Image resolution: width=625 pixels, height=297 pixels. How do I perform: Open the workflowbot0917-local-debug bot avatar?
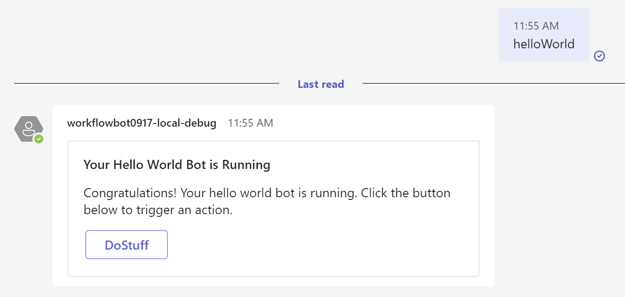(x=29, y=129)
